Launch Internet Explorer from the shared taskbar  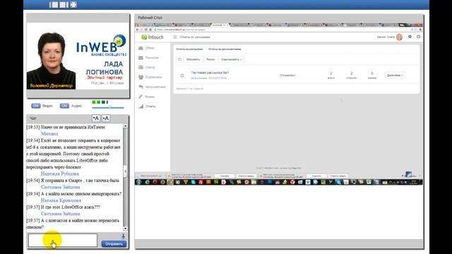148,182
